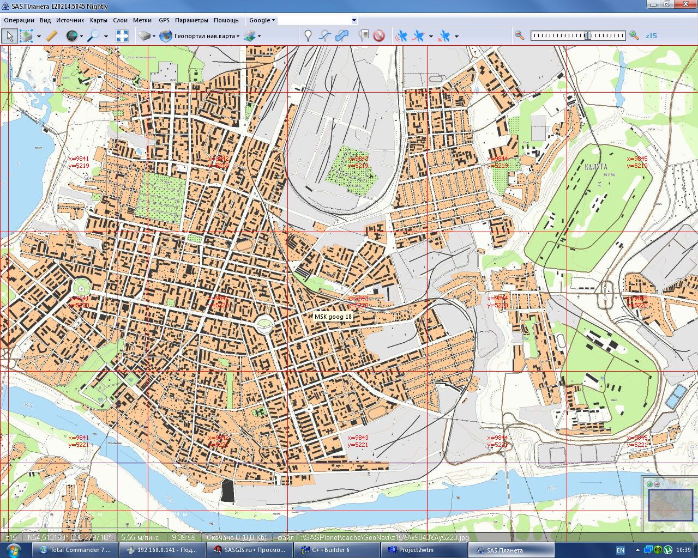Click the add polygon icon

coord(342,36)
